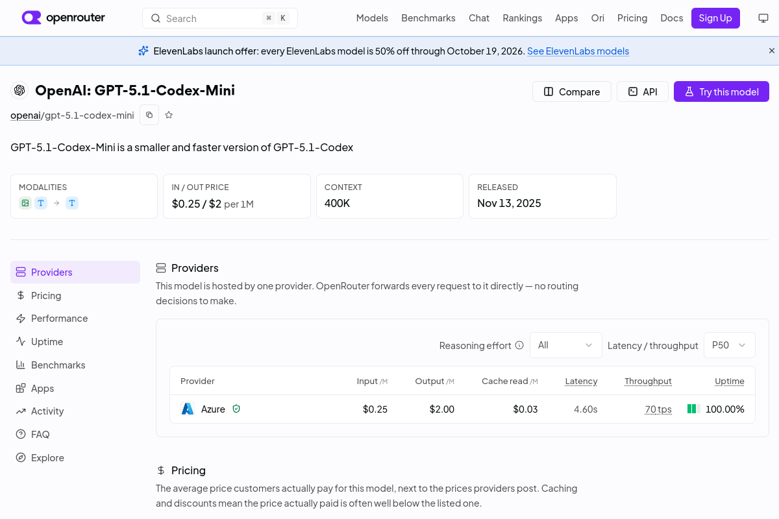Viewport: 779px width, 519px height.
Task: Open Docs in the top navigation
Action: click(x=672, y=18)
